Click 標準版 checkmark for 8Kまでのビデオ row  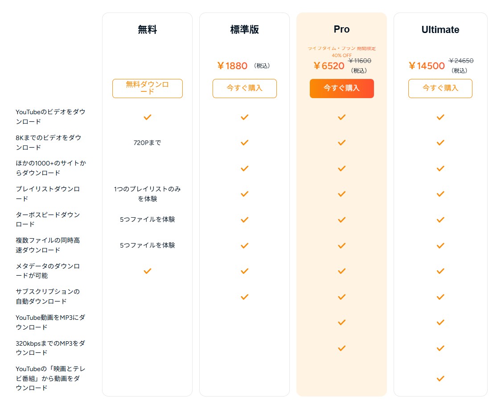click(x=244, y=143)
